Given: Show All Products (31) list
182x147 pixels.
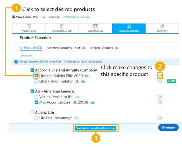Looking at the screenshot, I should [x=31, y=48].
